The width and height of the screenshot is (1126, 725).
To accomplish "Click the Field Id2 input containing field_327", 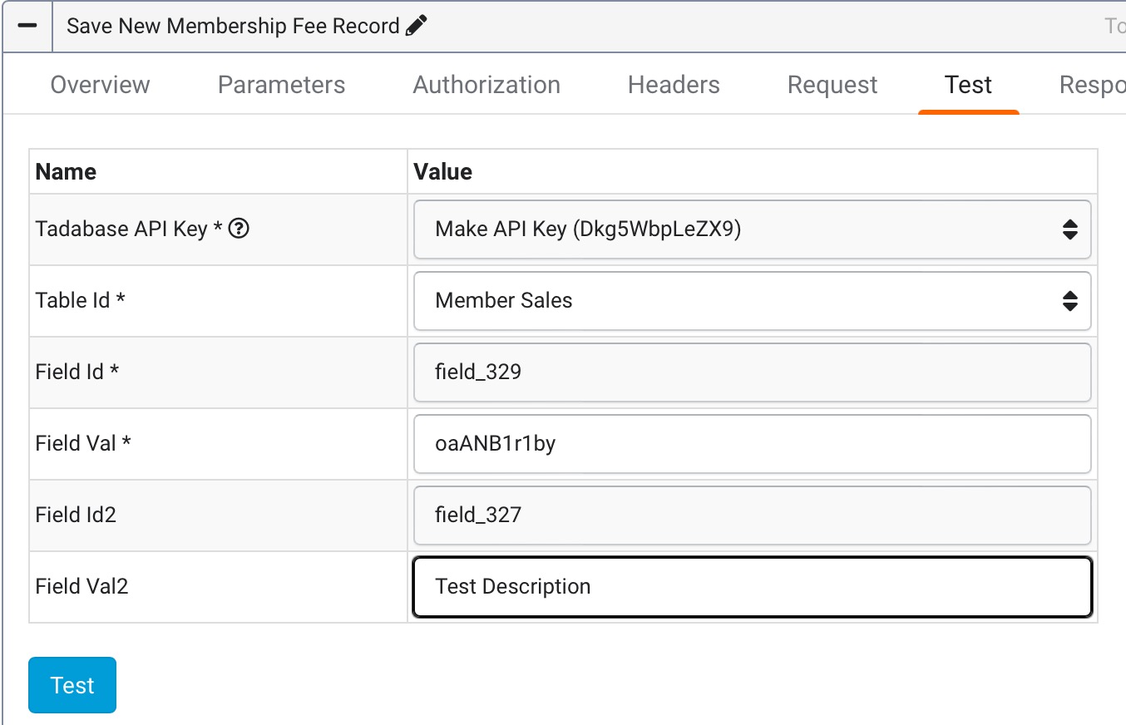I will [748, 515].
